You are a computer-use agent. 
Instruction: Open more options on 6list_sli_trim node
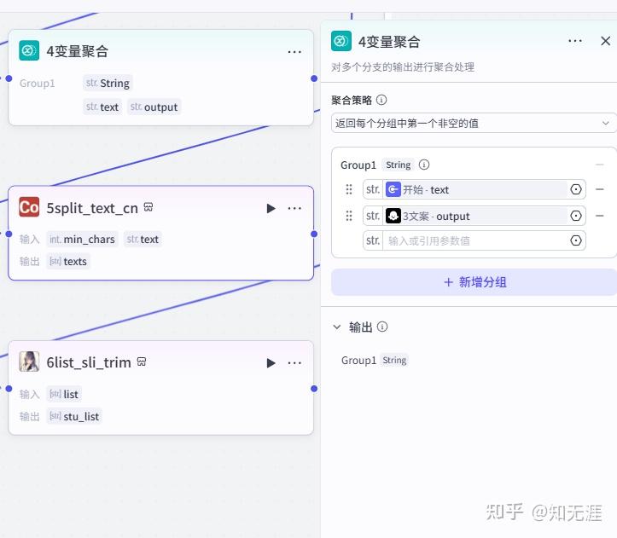tap(294, 362)
